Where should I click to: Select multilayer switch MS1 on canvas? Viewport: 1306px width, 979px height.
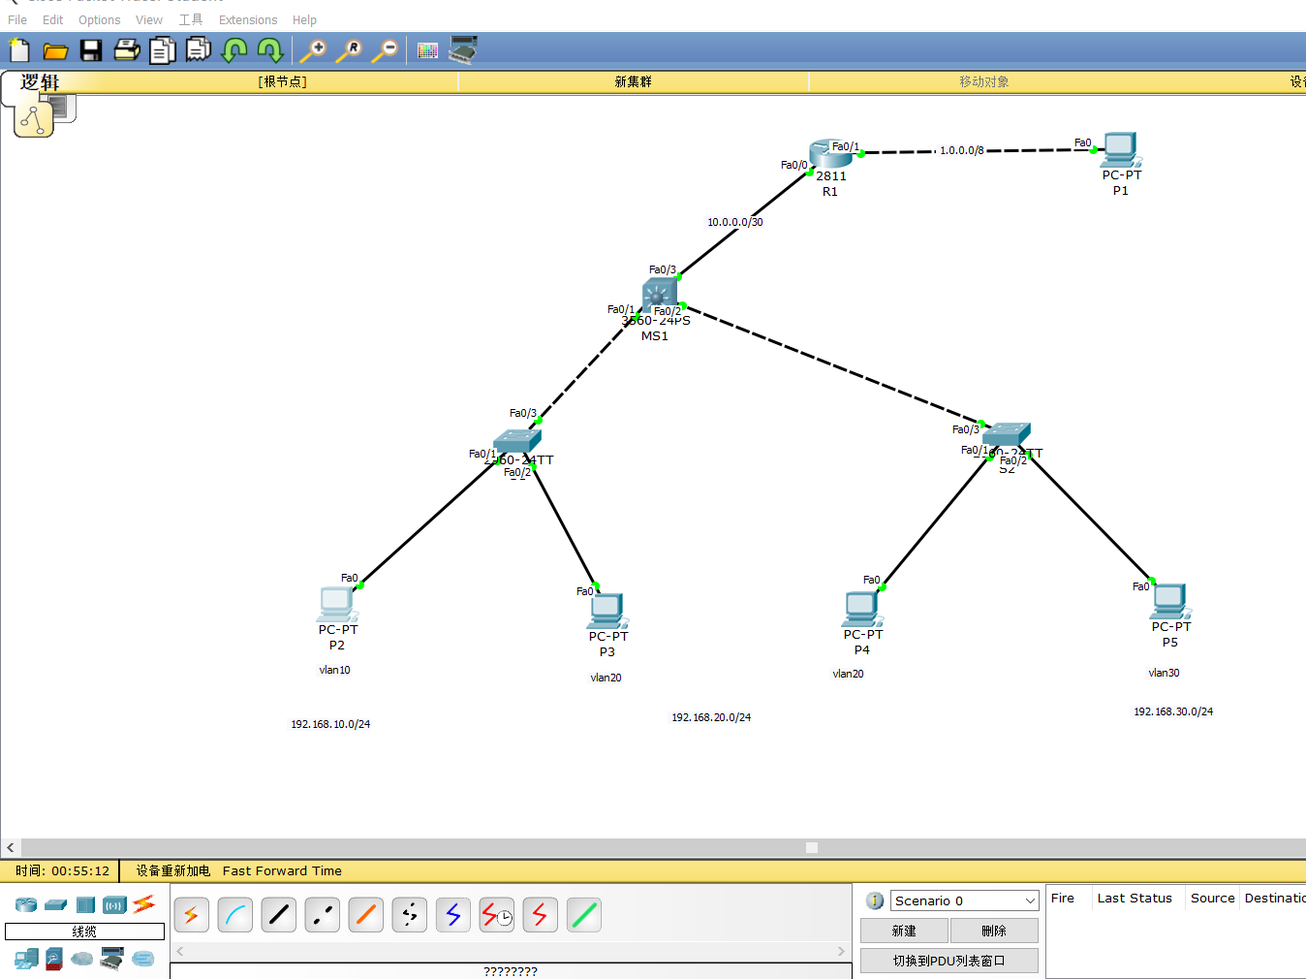coord(660,295)
